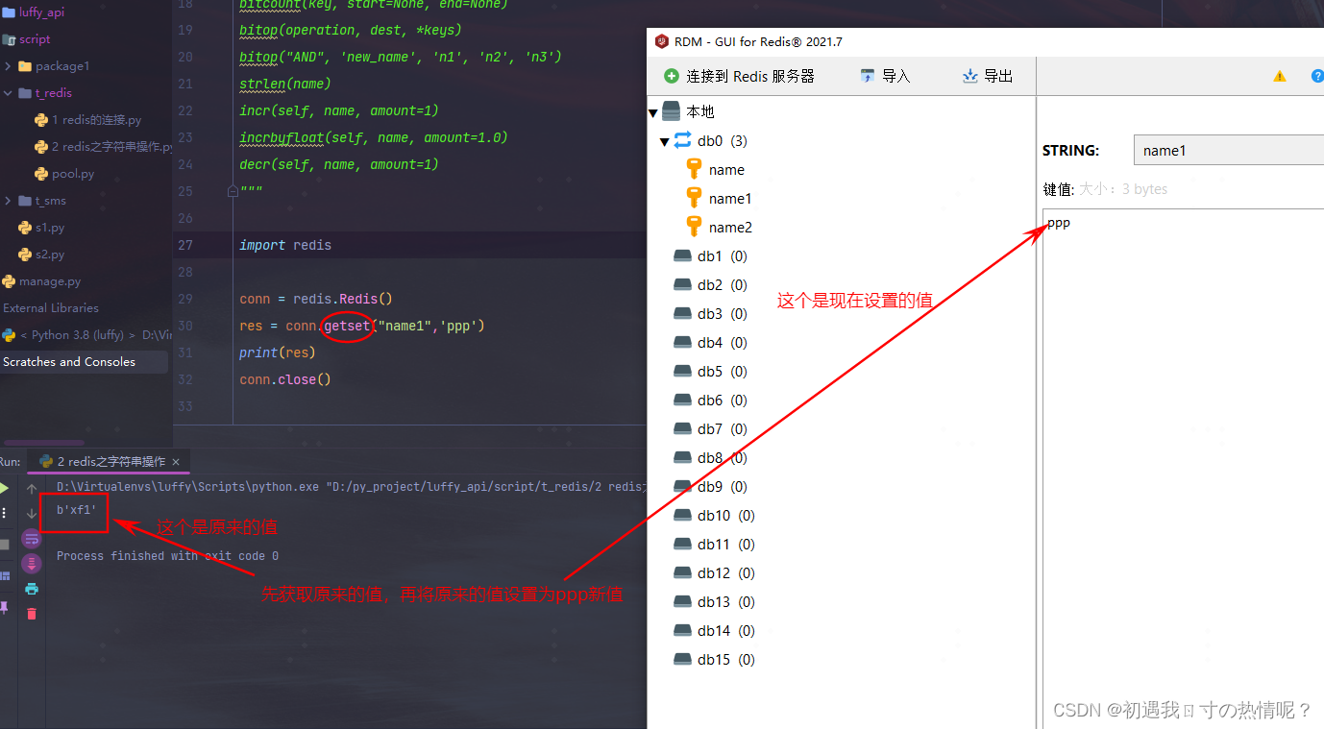Collapse the 本地 connection node in RDM

click(x=653, y=112)
